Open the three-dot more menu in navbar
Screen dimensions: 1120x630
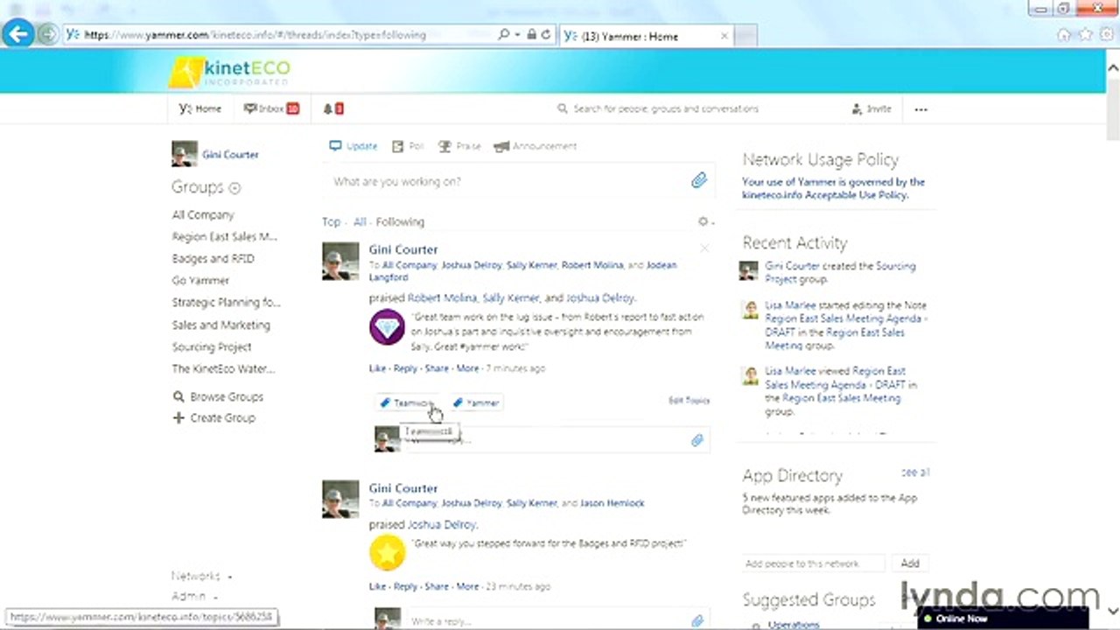coord(920,109)
